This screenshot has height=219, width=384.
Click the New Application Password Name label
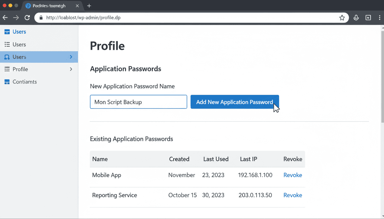coord(132,86)
